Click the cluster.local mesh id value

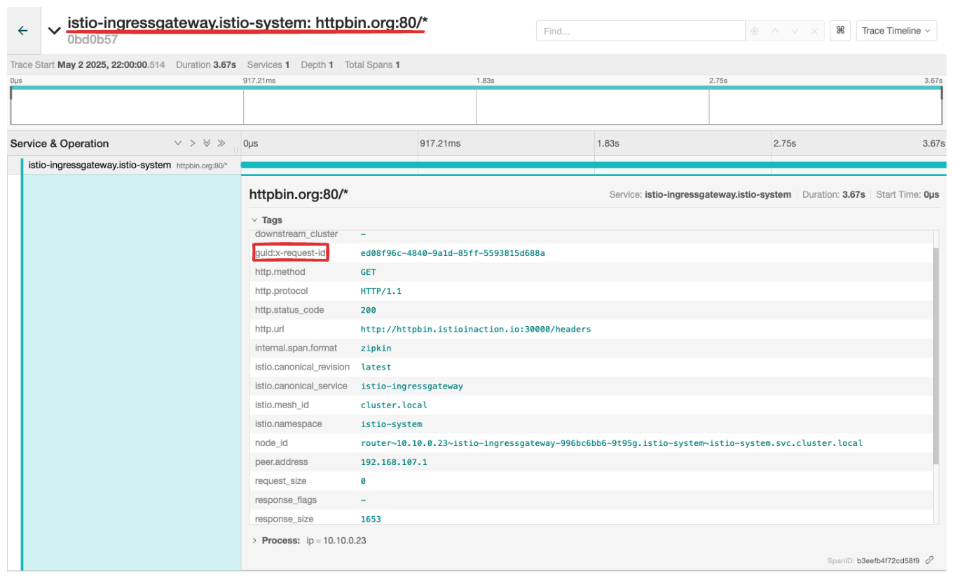[x=394, y=405]
